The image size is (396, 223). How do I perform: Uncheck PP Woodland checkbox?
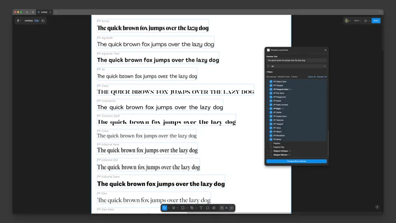pos(271,135)
